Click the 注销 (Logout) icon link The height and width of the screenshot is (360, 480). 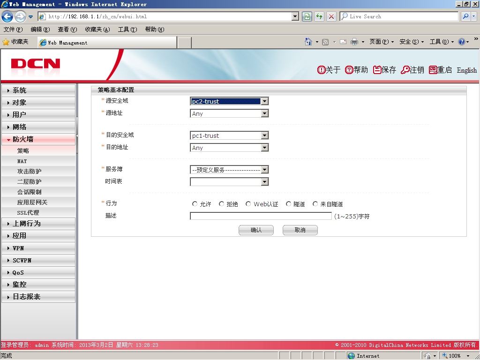coord(412,70)
